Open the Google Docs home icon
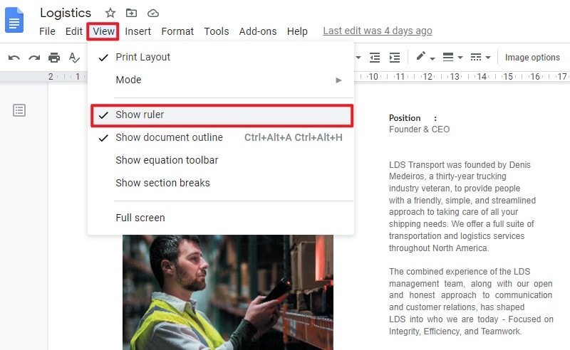This screenshot has height=350, width=570. point(14,21)
